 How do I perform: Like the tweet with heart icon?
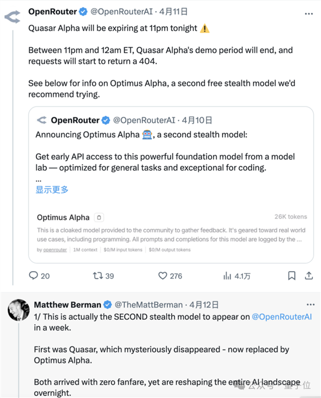click(163, 276)
